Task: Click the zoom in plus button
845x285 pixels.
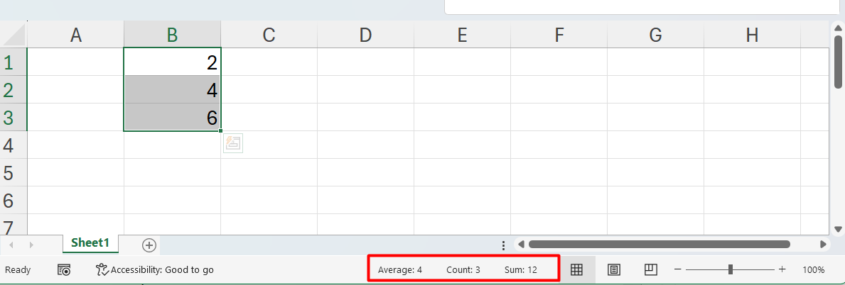Action: click(x=782, y=270)
